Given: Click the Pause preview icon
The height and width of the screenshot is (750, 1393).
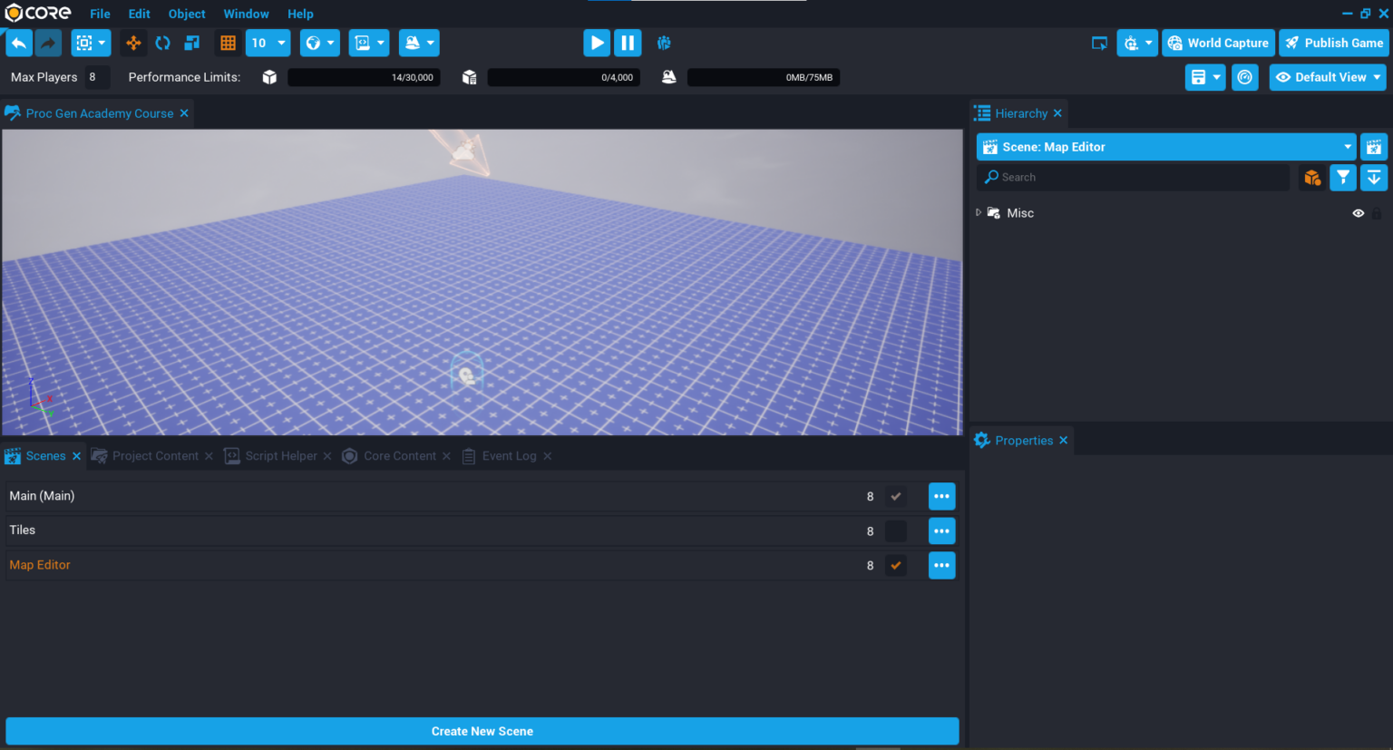Looking at the screenshot, I should [628, 43].
